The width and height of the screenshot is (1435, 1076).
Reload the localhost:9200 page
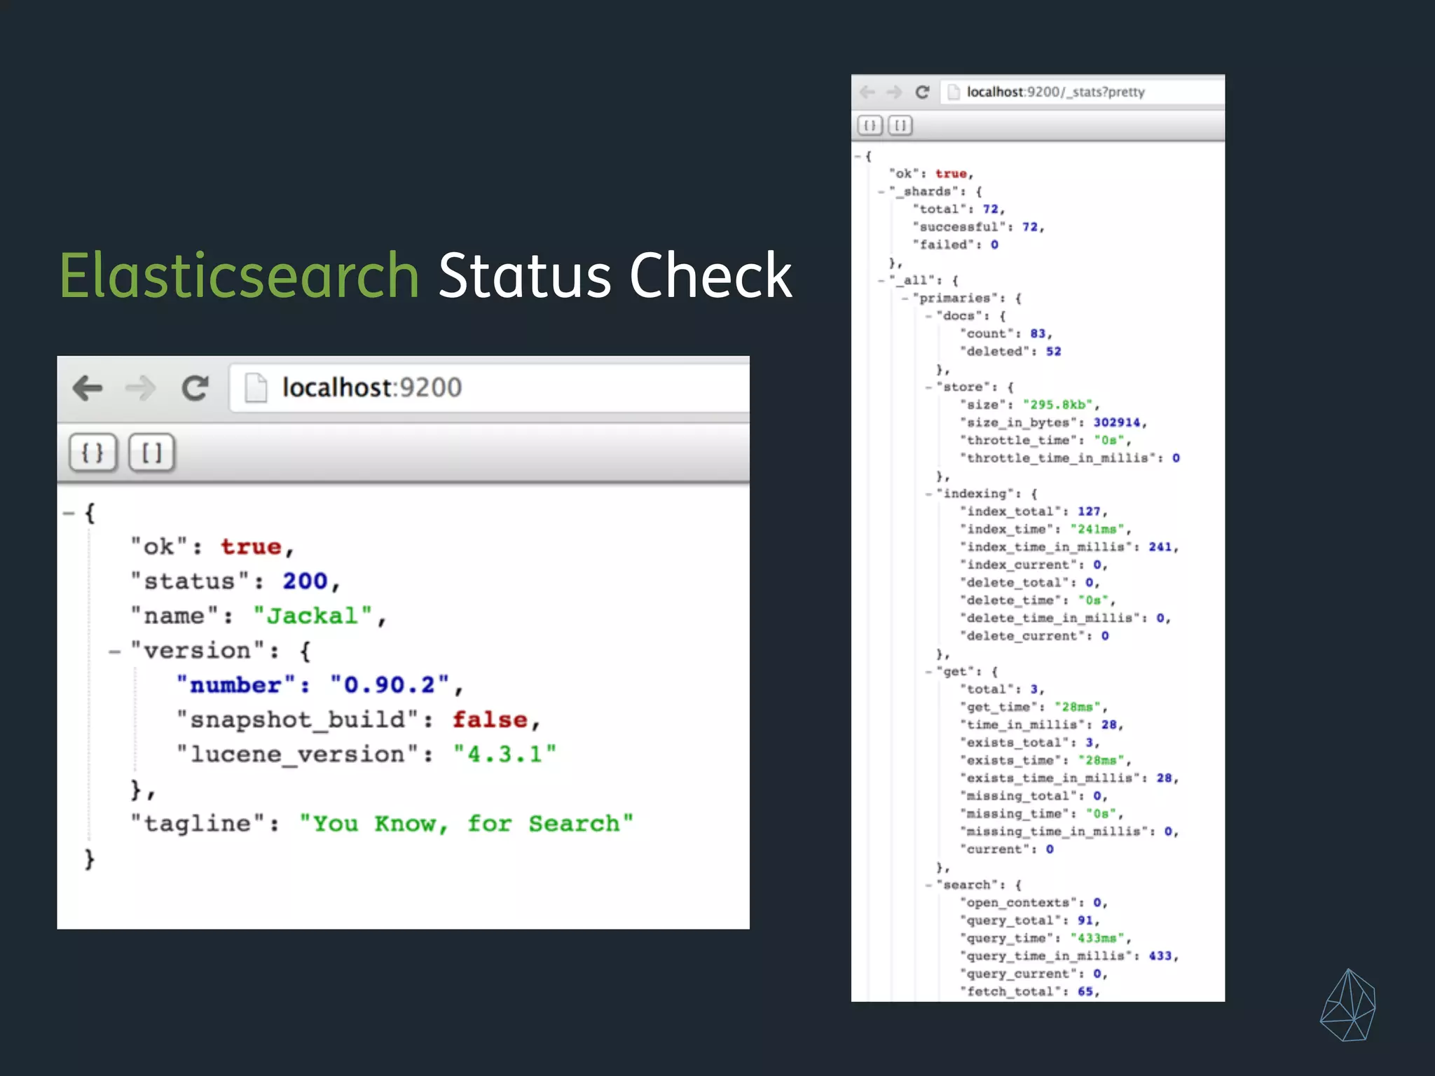coord(195,387)
